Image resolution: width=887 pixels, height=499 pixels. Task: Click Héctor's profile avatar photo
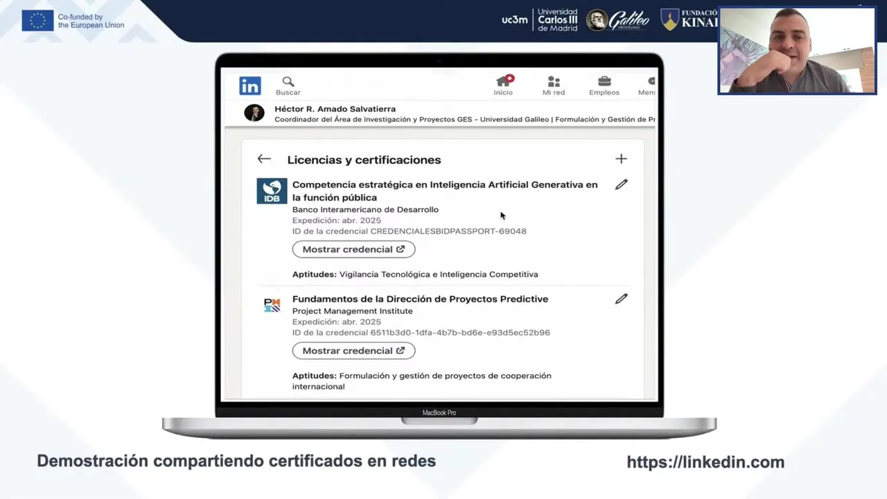254,113
